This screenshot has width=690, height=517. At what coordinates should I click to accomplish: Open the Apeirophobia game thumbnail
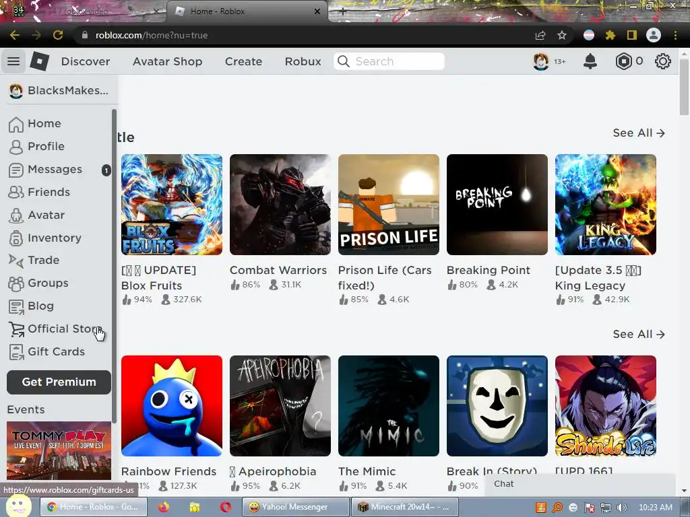click(280, 406)
